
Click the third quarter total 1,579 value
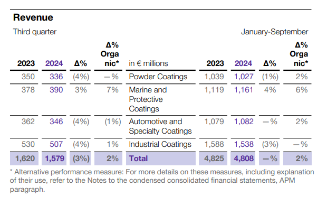click(x=55, y=158)
